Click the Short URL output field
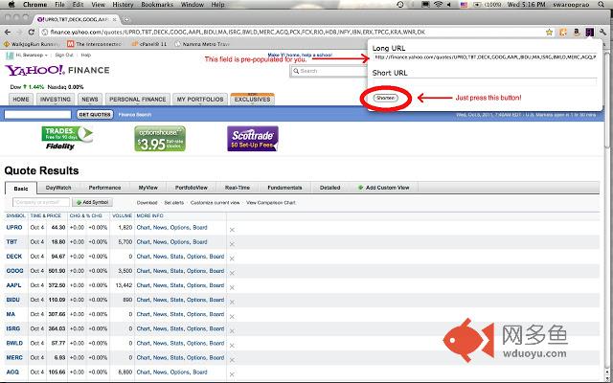The height and width of the screenshot is (383, 613). pyautogui.click(x=485, y=81)
